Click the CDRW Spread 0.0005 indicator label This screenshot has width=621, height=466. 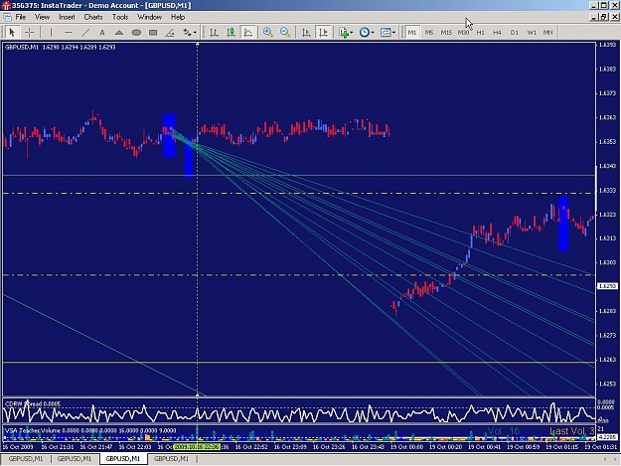click(33, 403)
